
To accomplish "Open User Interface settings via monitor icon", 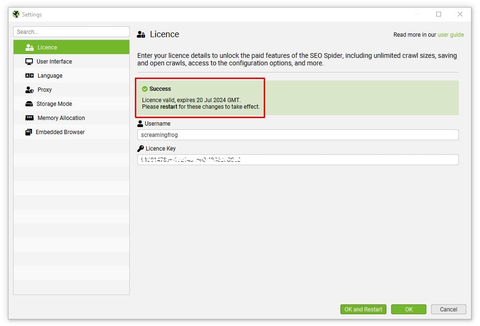I will [29, 61].
